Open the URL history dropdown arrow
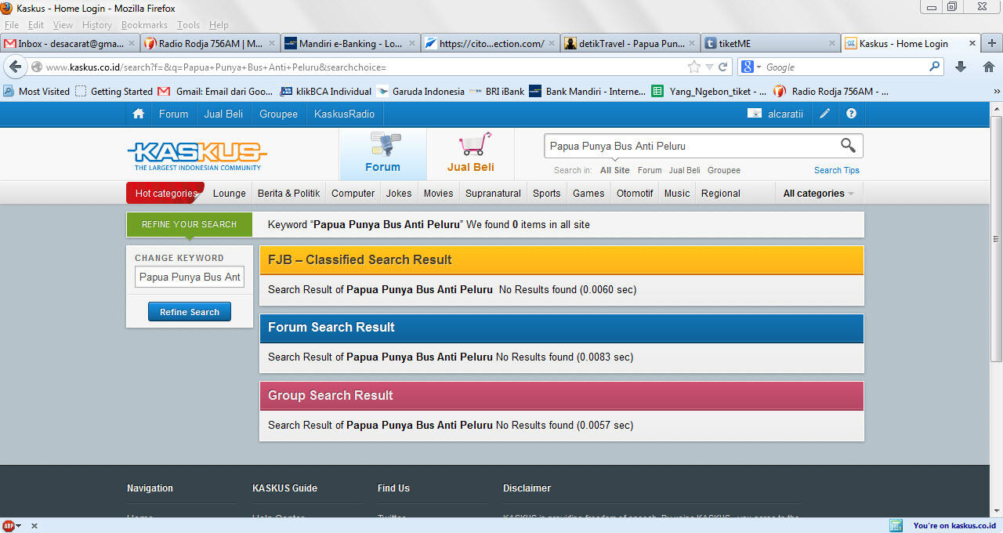 click(x=709, y=67)
